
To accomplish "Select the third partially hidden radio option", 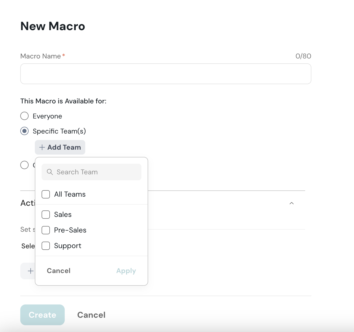I will click(x=24, y=165).
